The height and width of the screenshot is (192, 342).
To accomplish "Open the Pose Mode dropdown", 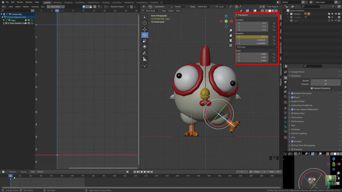I will pos(151,11).
